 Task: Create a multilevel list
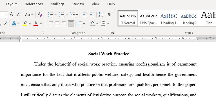pyautogui.click(x=72, y=14)
